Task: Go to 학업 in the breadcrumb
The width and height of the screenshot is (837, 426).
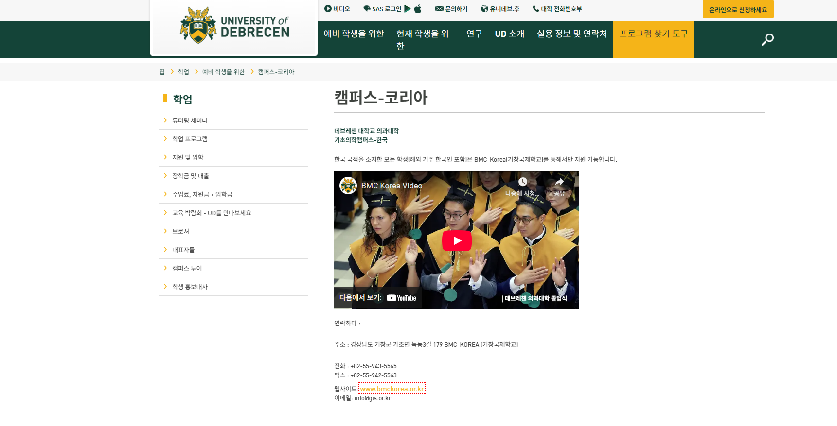Action: [x=183, y=72]
